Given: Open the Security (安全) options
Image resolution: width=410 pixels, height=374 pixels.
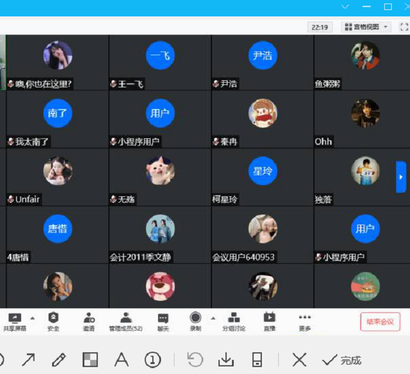Looking at the screenshot, I should [53, 319].
